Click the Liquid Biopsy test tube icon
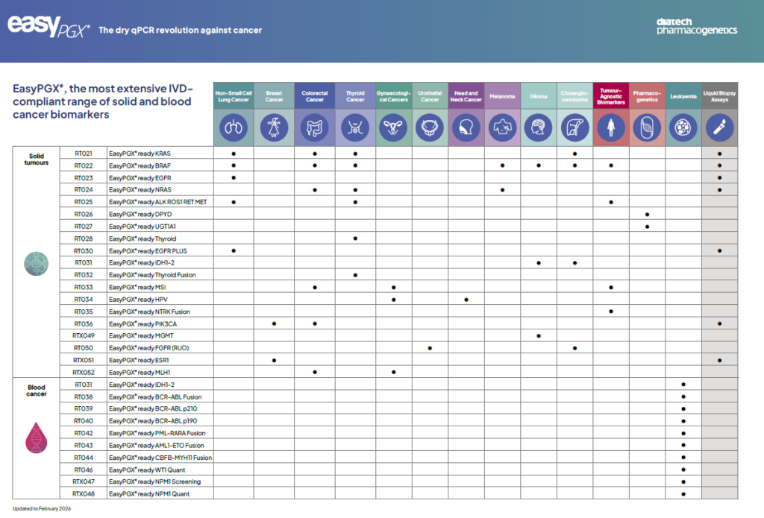The height and width of the screenshot is (518, 764). (x=719, y=128)
